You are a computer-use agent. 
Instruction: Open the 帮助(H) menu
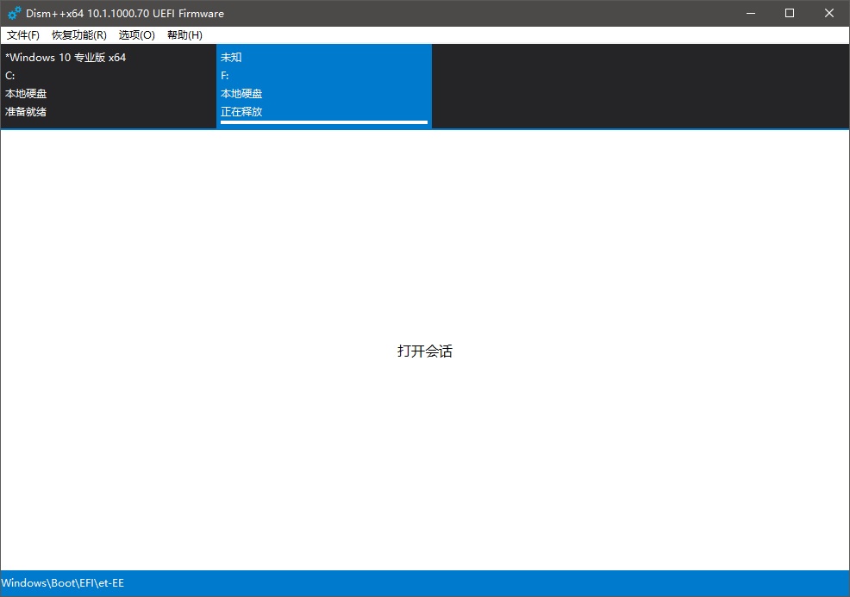(x=184, y=35)
